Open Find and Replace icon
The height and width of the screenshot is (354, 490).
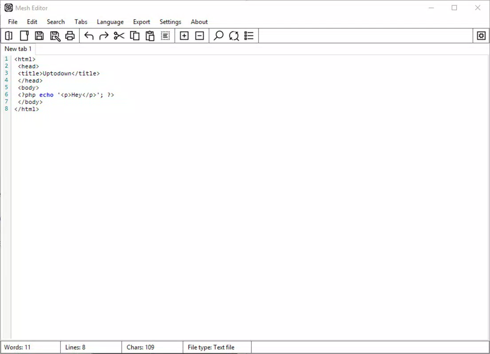pos(234,36)
